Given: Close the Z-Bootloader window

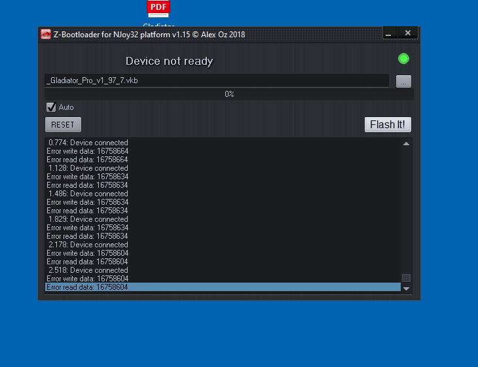Looking at the screenshot, I should (x=407, y=33).
